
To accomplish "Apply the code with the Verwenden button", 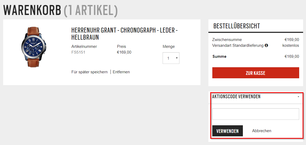I will tap(228, 131).
